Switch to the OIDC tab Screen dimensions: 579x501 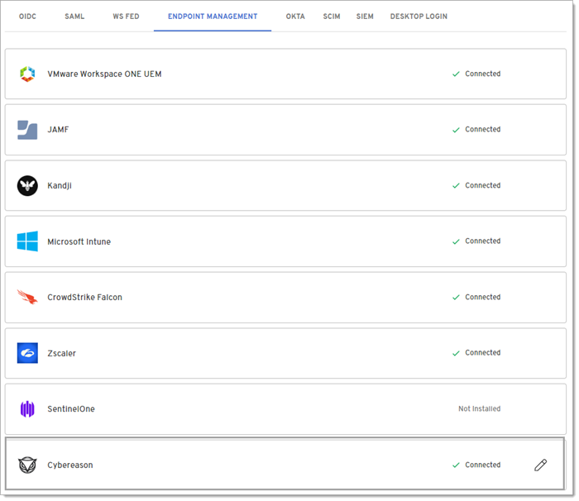[x=27, y=17]
